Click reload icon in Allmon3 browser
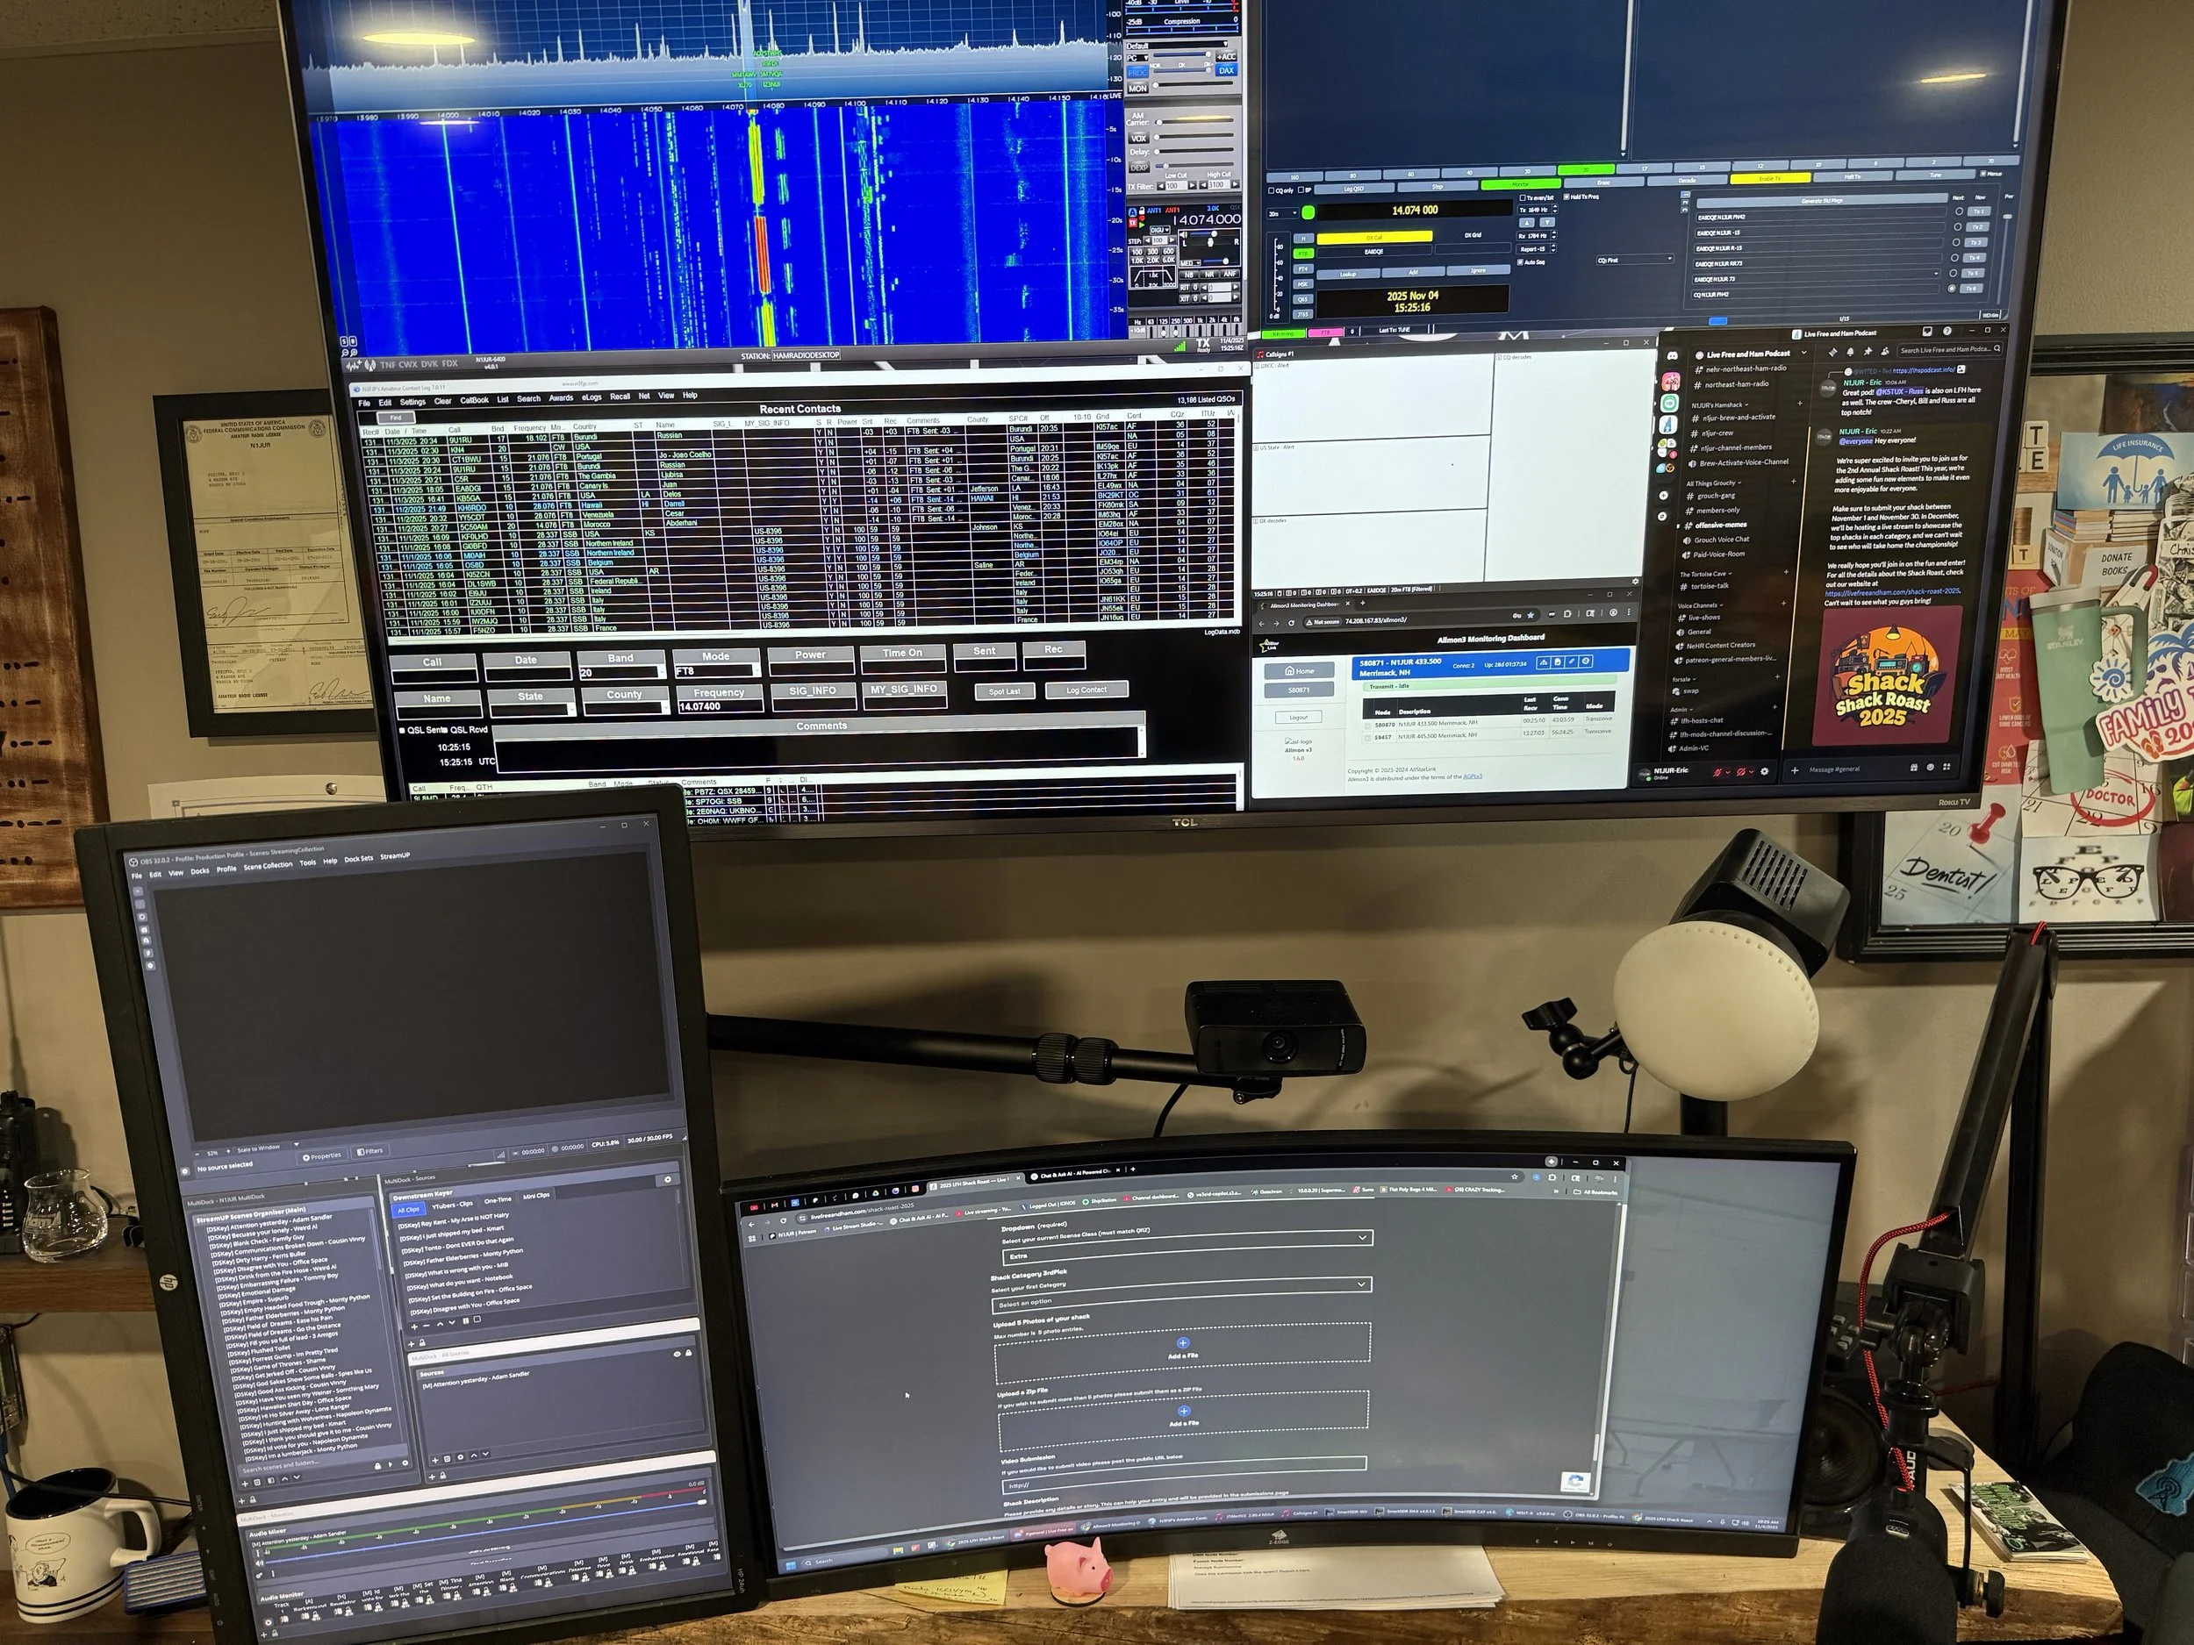 click(x=1292, y=623)
